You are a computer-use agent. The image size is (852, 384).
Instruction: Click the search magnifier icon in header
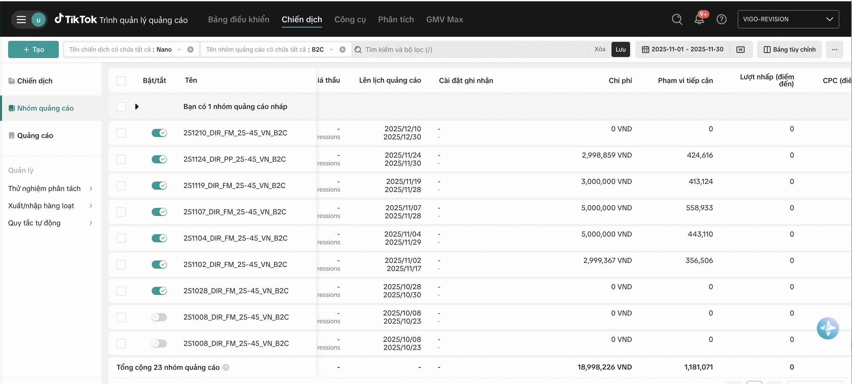pos(677,19)
